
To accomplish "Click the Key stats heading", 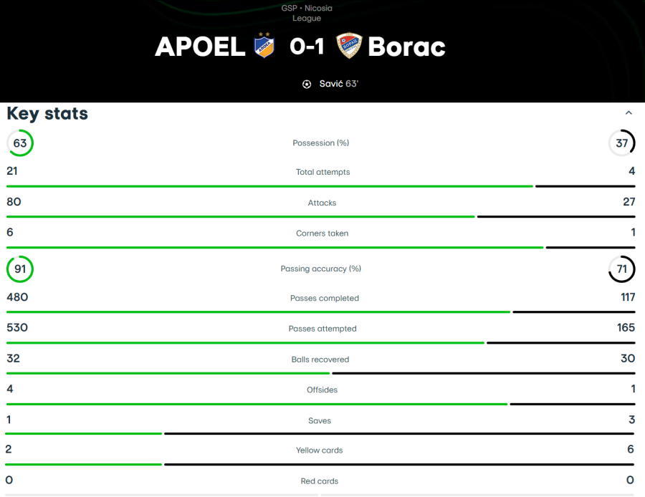I will [x=47, y=113].
